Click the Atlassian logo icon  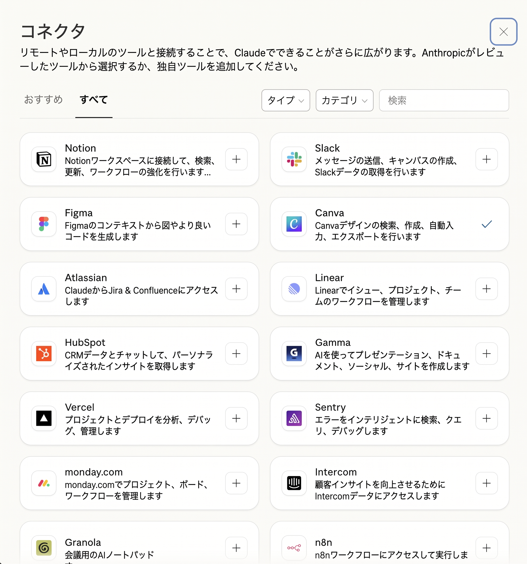tap(44, 289)
